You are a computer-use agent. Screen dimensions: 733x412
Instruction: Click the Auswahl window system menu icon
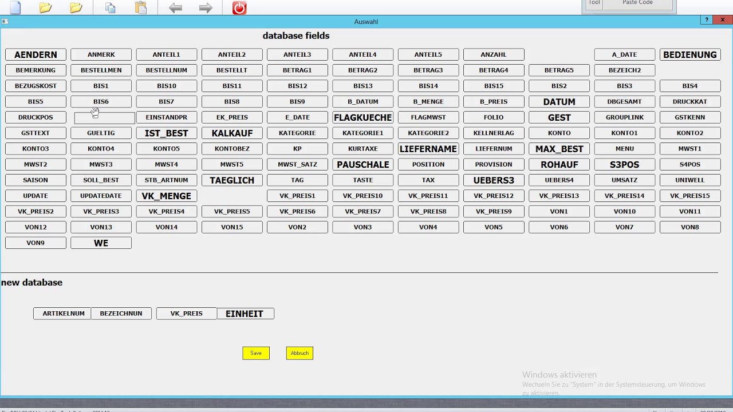(5, 22)
